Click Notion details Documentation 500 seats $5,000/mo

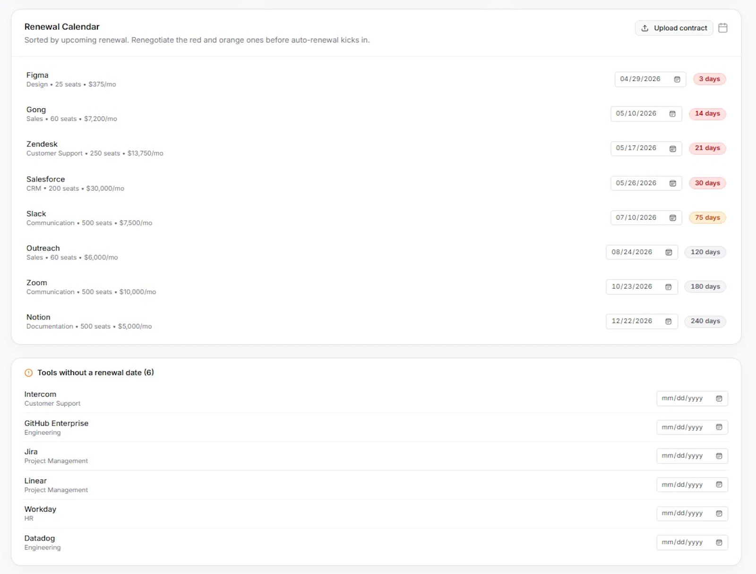(x=89, y=326)
